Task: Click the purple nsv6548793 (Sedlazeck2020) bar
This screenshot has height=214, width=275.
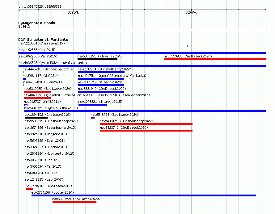Action: coord(93,118)
